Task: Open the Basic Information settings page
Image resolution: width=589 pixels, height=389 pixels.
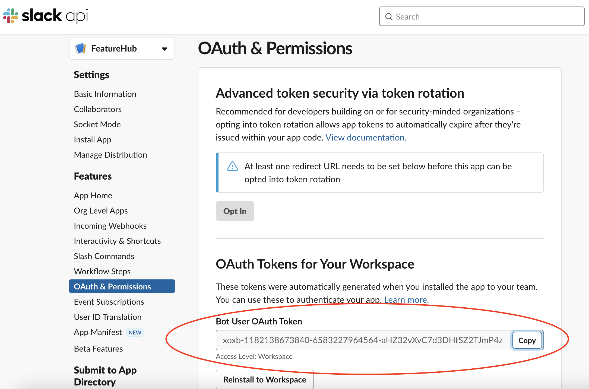Action: click(x=105, y=94)
